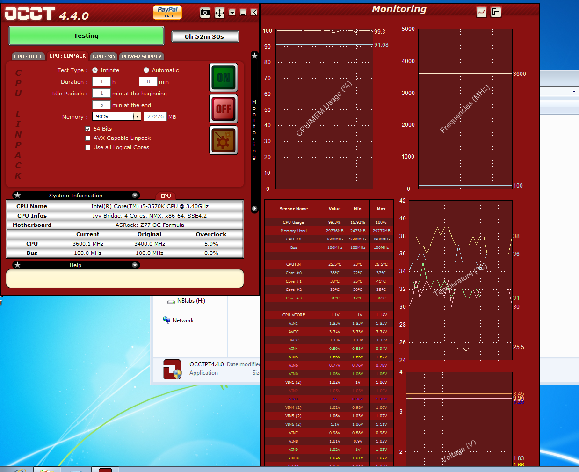Click the star on the Help header

click(x=17, y=265)
